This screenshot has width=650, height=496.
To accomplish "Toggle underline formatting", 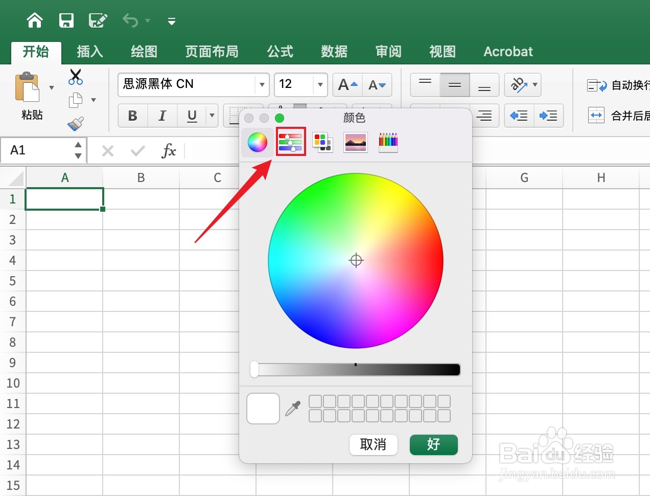I will (x=192, y=116).
